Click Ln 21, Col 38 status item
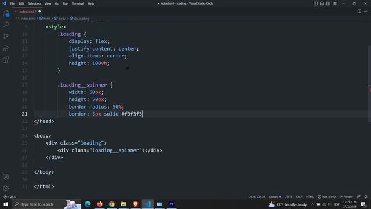 [256, 197]
